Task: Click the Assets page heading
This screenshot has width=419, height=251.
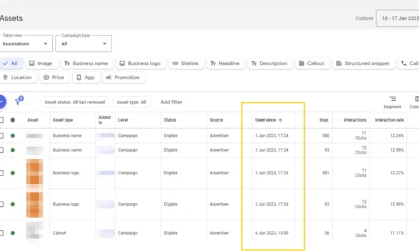Action: click(11, 18)
